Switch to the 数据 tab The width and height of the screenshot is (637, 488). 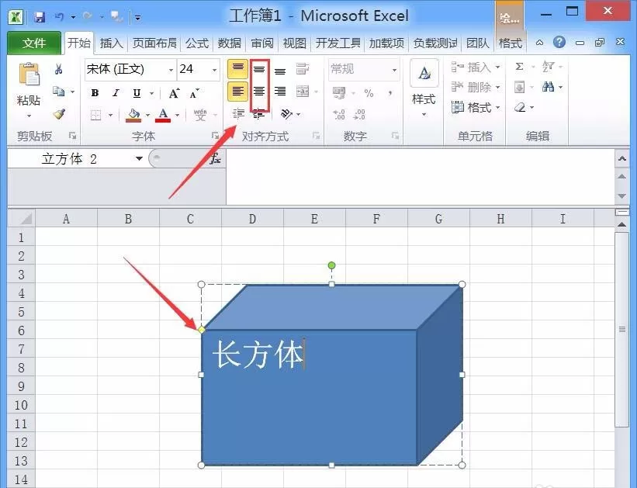[x=230, y=43]
